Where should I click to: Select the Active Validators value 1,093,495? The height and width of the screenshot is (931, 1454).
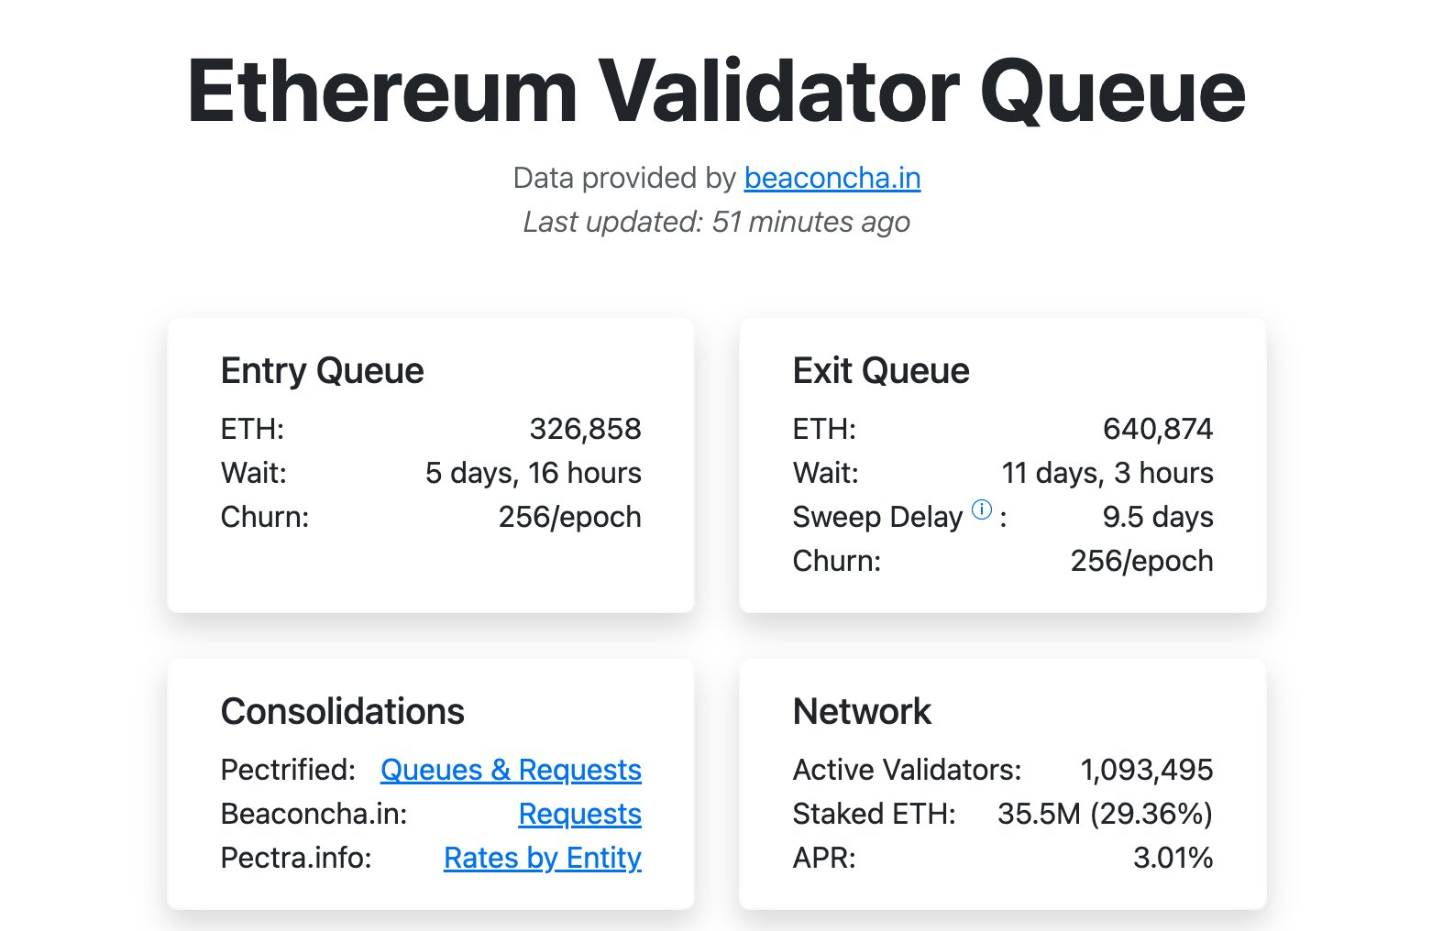click(1146, 770)
